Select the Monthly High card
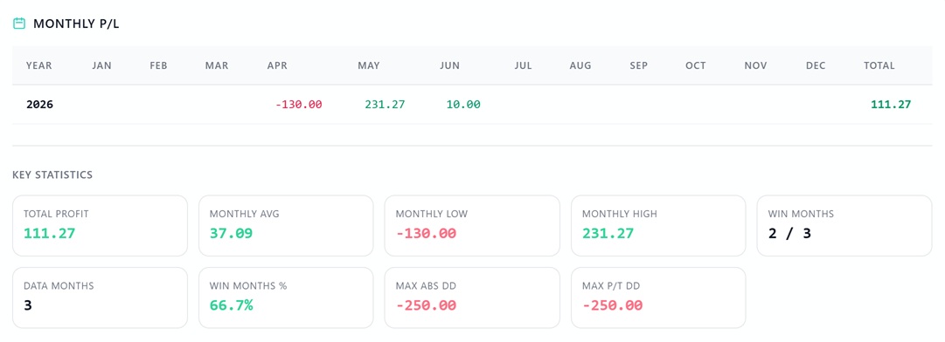 (x=659, y=225)
